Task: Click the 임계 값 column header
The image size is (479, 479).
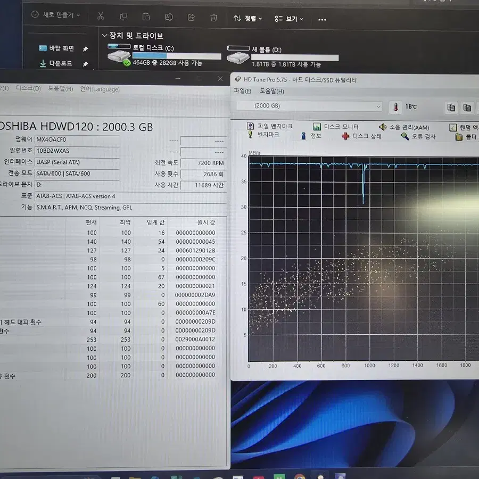Action: [156, 222]
